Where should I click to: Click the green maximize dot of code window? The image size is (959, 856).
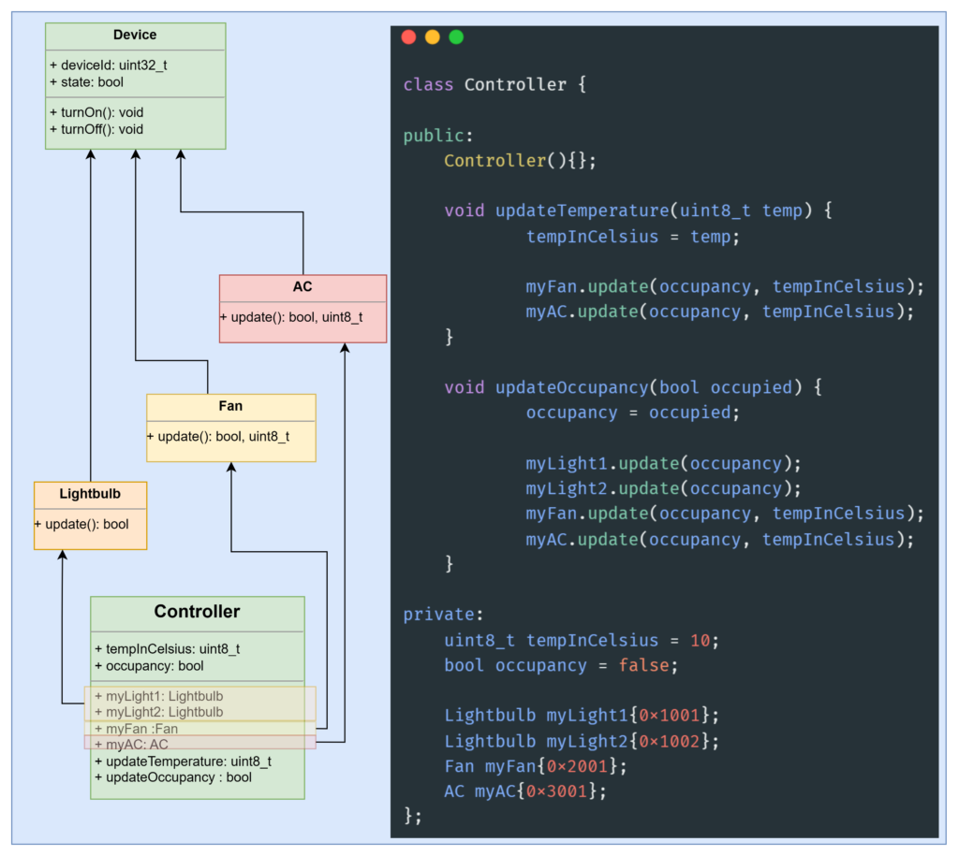click(x=456, y=37)
